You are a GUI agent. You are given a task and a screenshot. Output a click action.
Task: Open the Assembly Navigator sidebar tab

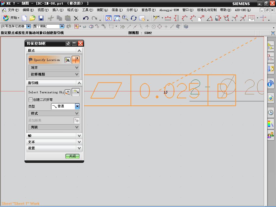pos(271,46)
